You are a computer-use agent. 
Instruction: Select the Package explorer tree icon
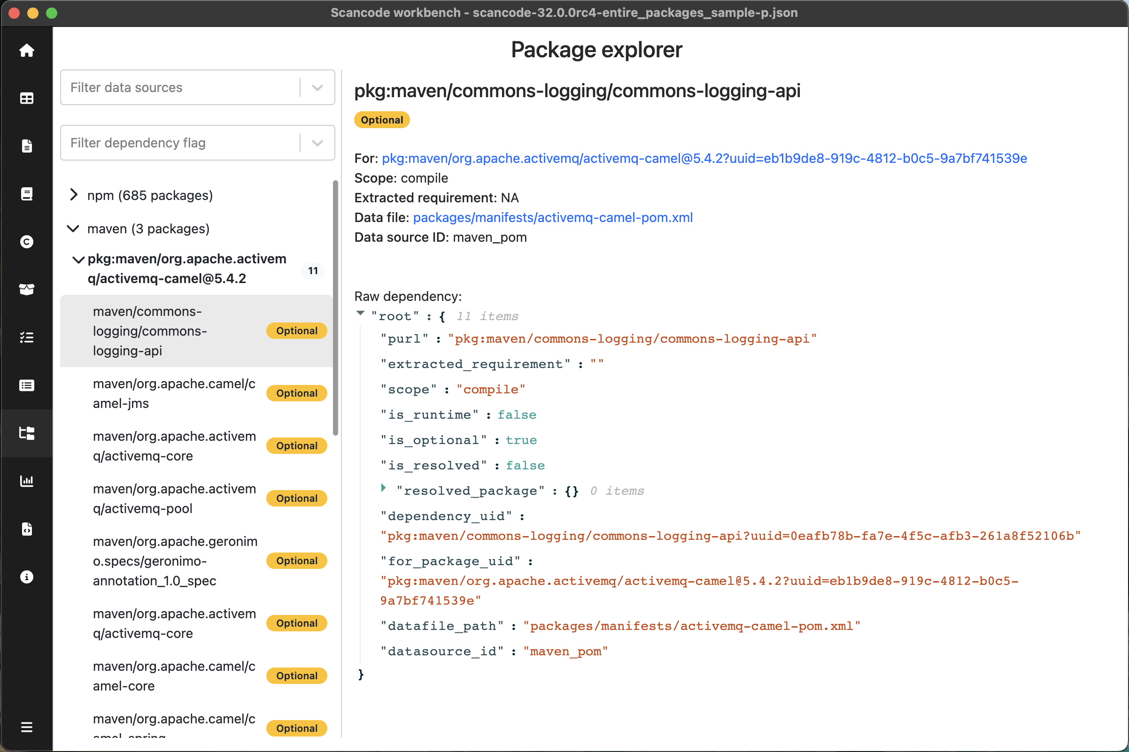(x=27, y=433)
